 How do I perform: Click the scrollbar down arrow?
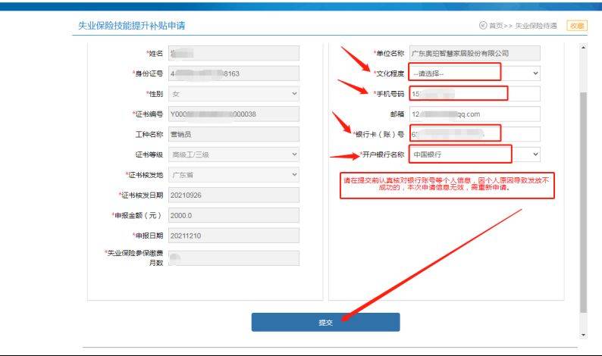[583, 335]
